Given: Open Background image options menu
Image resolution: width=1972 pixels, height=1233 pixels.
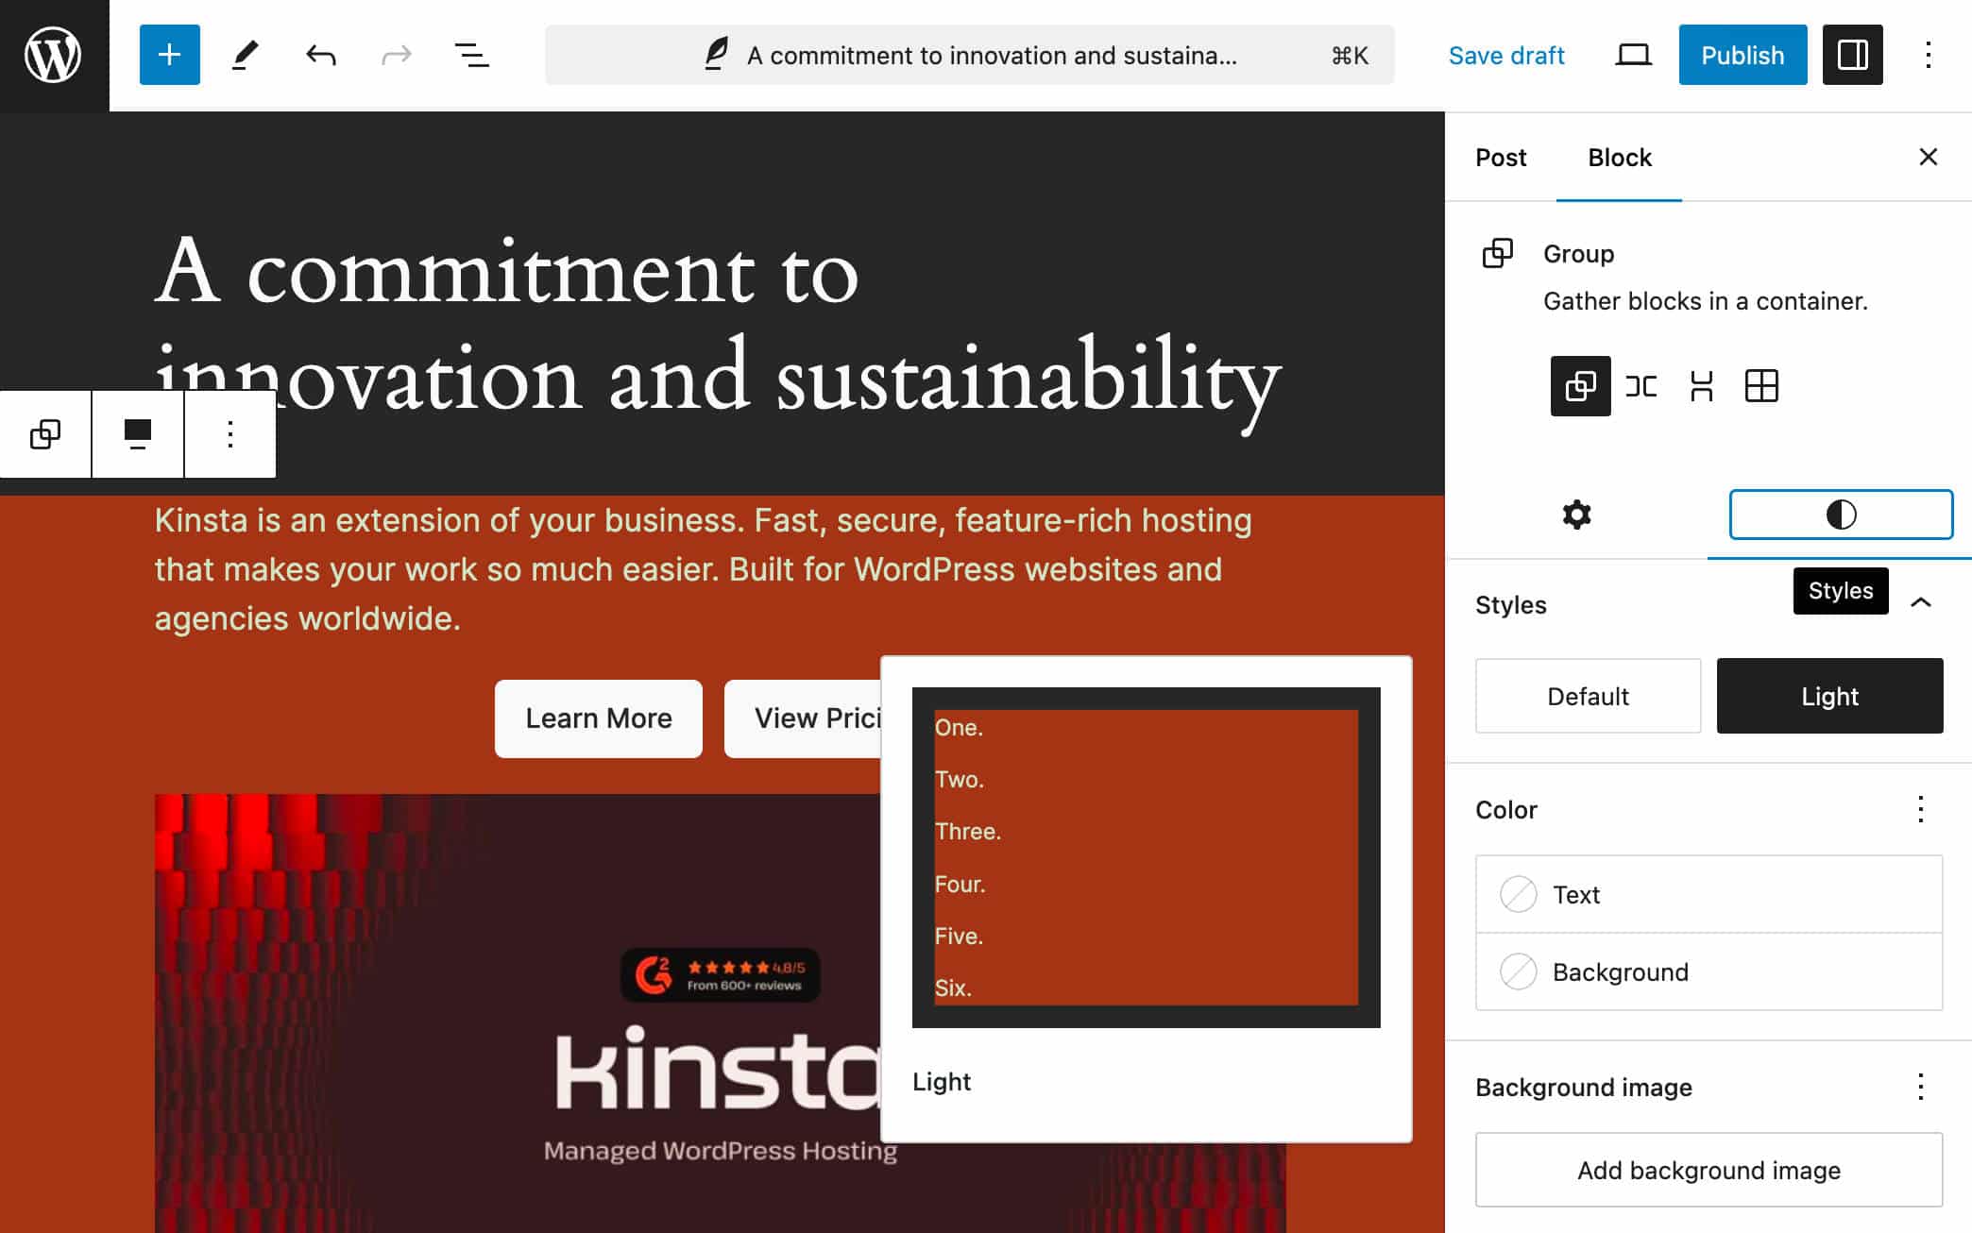Looking at the screenshot, I should pyautogui.click(x=1920, y=1088).
